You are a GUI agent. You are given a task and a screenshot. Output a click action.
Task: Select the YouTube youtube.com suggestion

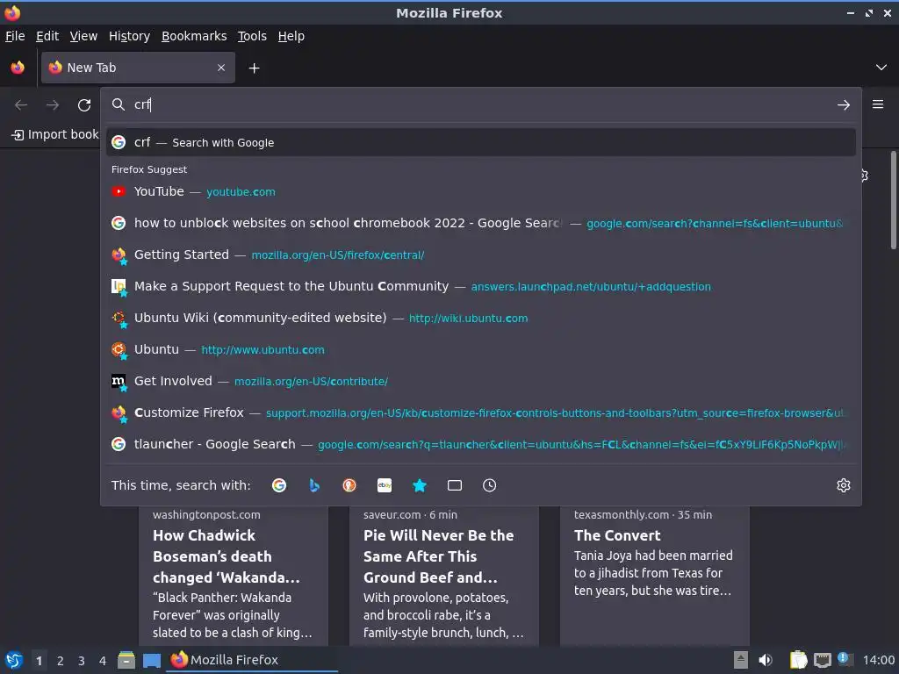coord(480,191)
